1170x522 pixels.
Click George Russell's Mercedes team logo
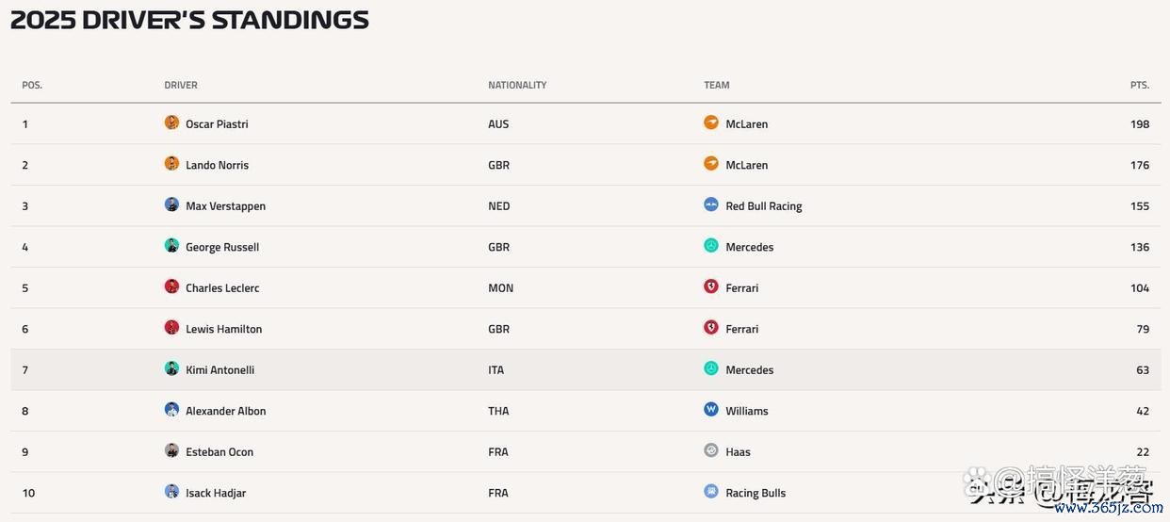click(711, 246)
